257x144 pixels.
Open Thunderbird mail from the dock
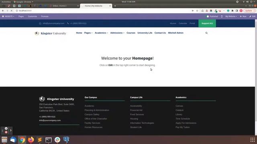pyautogui.click(x=13, y=140)
